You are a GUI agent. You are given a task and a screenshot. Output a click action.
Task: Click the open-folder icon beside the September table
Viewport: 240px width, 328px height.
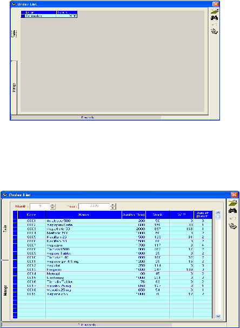[x=215, y=11]
